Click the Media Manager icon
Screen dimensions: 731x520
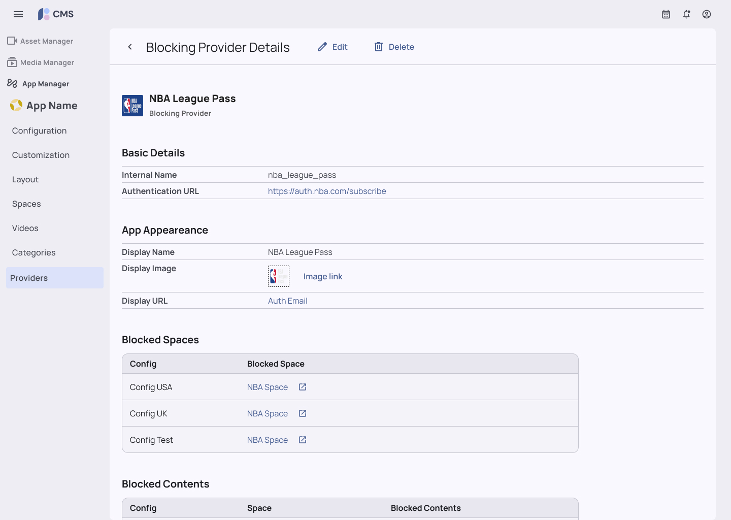12,62
